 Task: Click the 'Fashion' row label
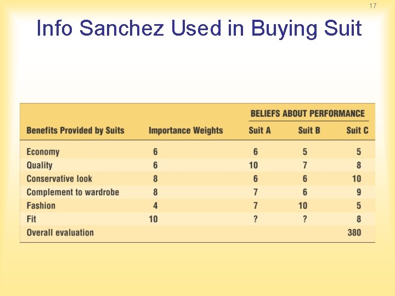pyautogui.click(x=41, y=206)
